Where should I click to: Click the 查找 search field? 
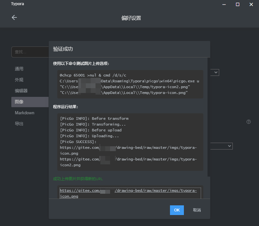click(x=30, y=52)
